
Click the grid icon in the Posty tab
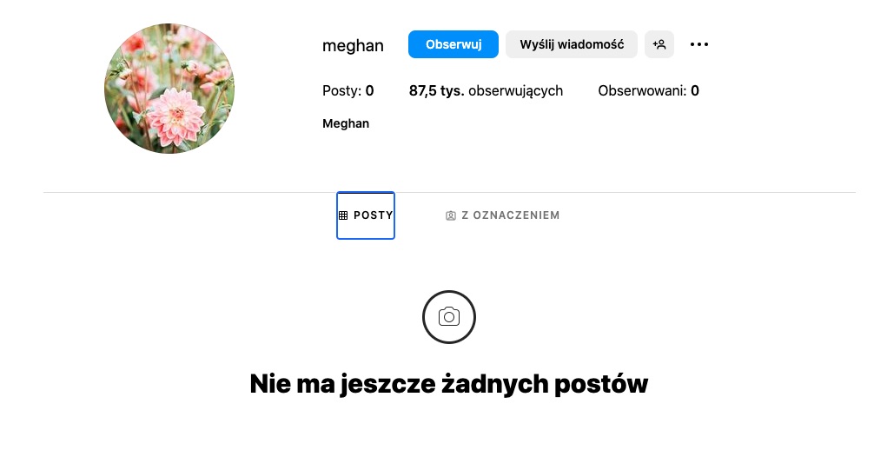(x=344, y=215)
